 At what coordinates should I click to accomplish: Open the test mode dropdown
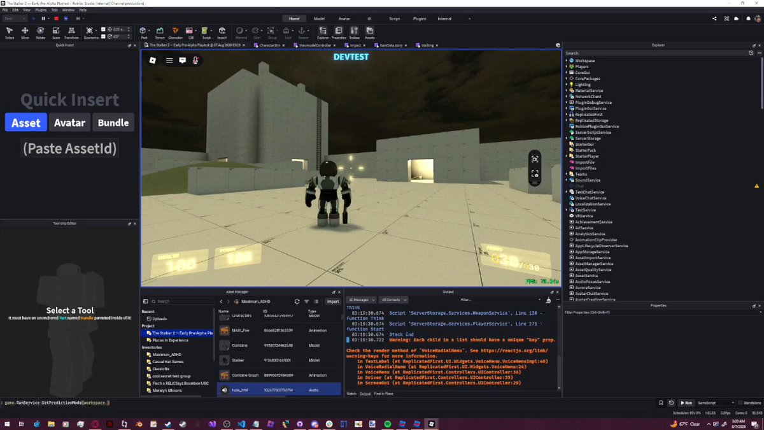(x=15, y=18)
